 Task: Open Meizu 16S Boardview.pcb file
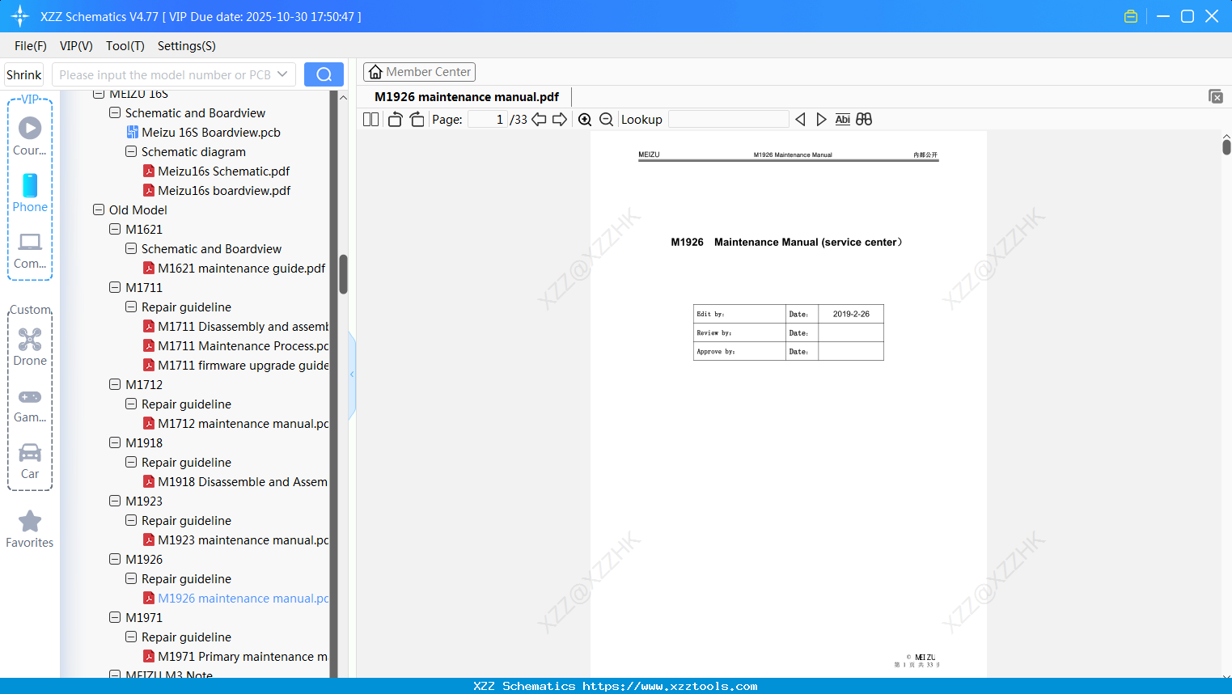(204, 133)
